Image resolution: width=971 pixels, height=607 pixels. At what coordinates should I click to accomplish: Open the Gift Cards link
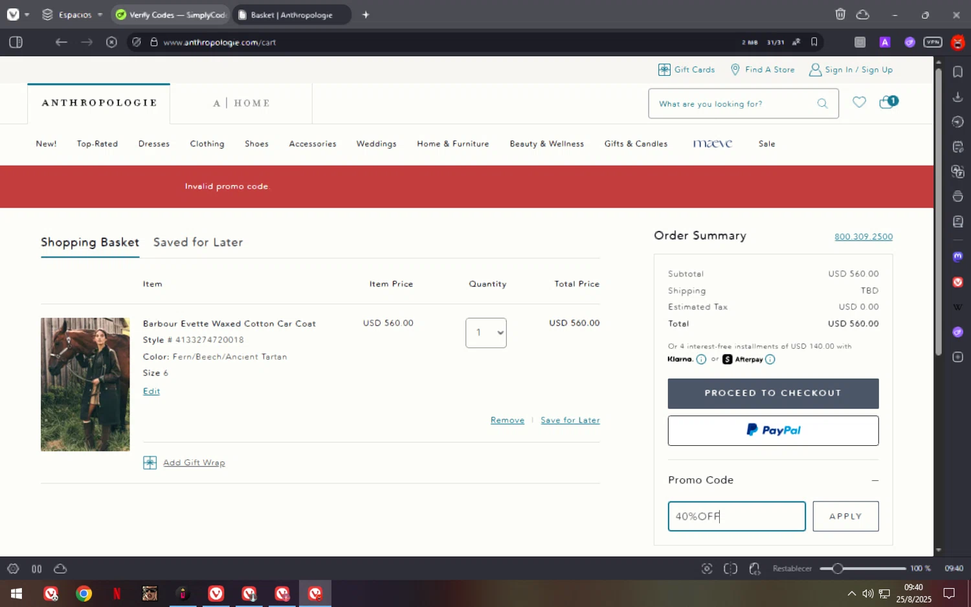point(687,69)
